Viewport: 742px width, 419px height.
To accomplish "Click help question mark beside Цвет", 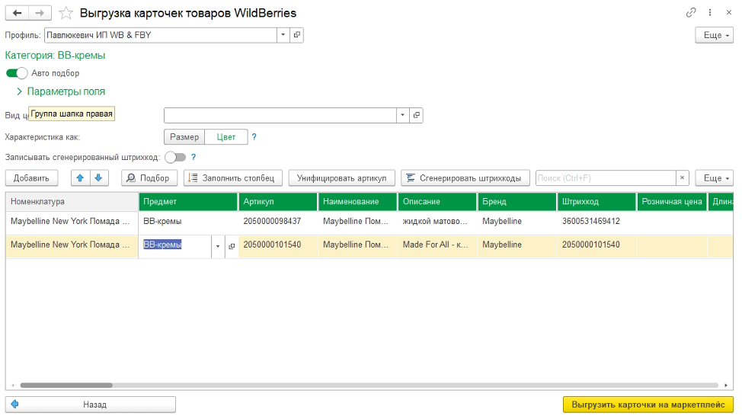I will (x=254, y=137).
